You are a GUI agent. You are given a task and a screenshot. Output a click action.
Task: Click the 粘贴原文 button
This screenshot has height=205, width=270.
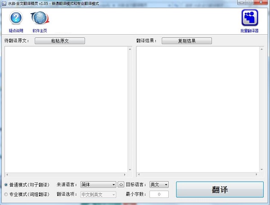(x=59, y=41)
